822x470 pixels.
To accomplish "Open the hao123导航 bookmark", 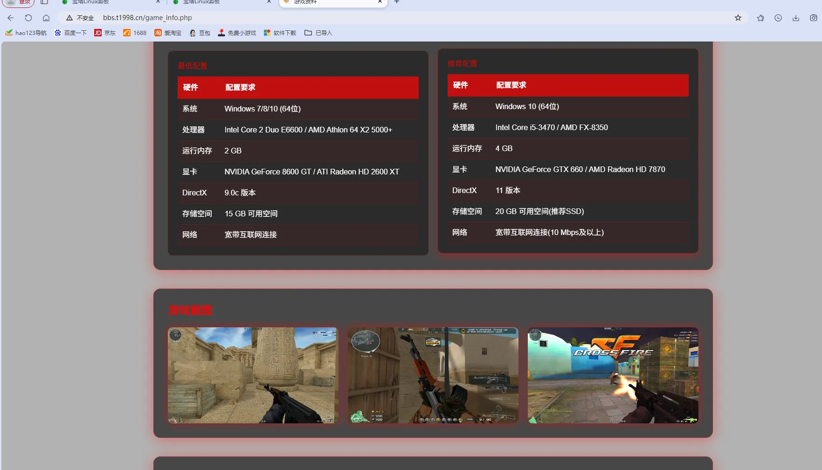I will [26, 33].
